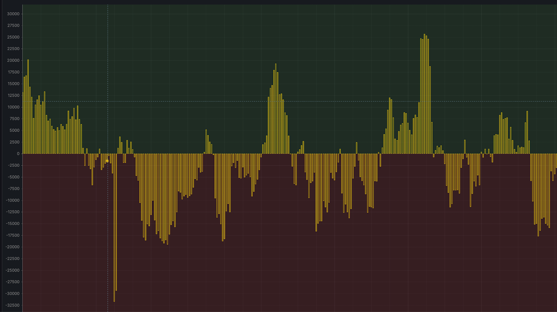Viewport: 557px width, 312px height.
Task: Select the 15000 axis value
Action: point(13,84)
